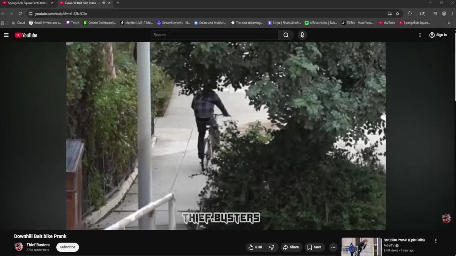Install app icon in the address bar

(x=390, y=14)
